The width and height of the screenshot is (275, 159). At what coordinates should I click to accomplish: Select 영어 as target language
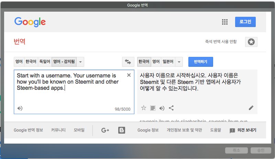pos(156,62)
